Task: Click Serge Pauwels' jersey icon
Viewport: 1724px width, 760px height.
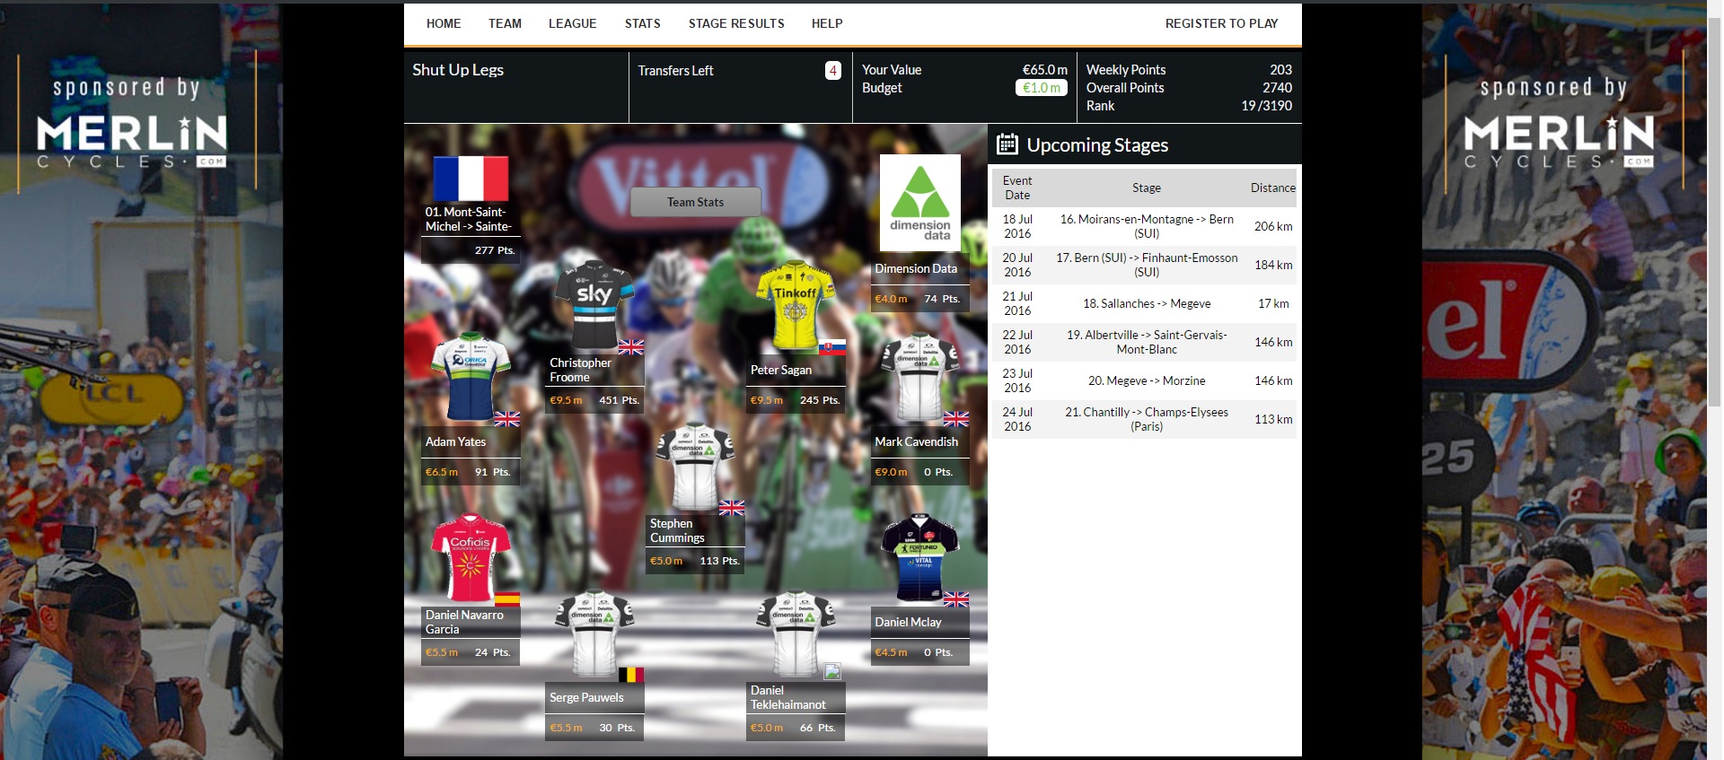Action: pos(594,633)
